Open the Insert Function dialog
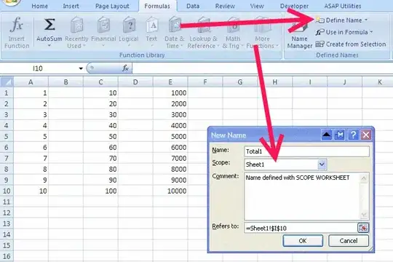 point(17,32)
